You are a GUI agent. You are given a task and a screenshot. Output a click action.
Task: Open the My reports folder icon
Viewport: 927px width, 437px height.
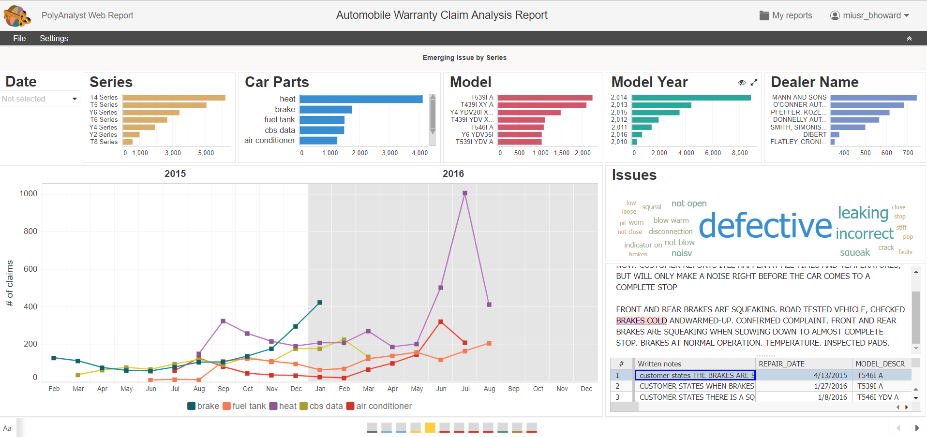point(764,15)
